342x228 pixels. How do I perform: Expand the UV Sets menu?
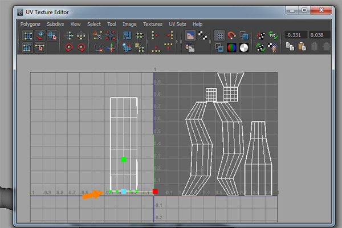click(177, 24)
